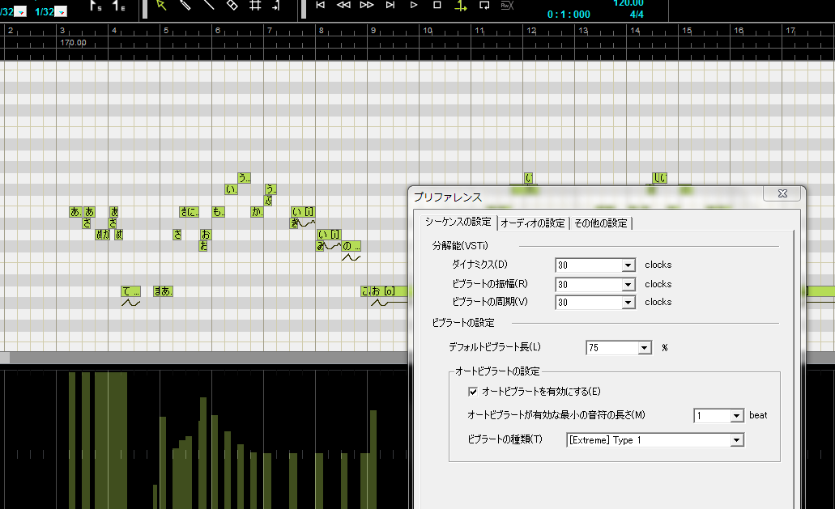Screen dimensions: 835x509
Task: Select the の note in piano roll
Action: [351, 246]
